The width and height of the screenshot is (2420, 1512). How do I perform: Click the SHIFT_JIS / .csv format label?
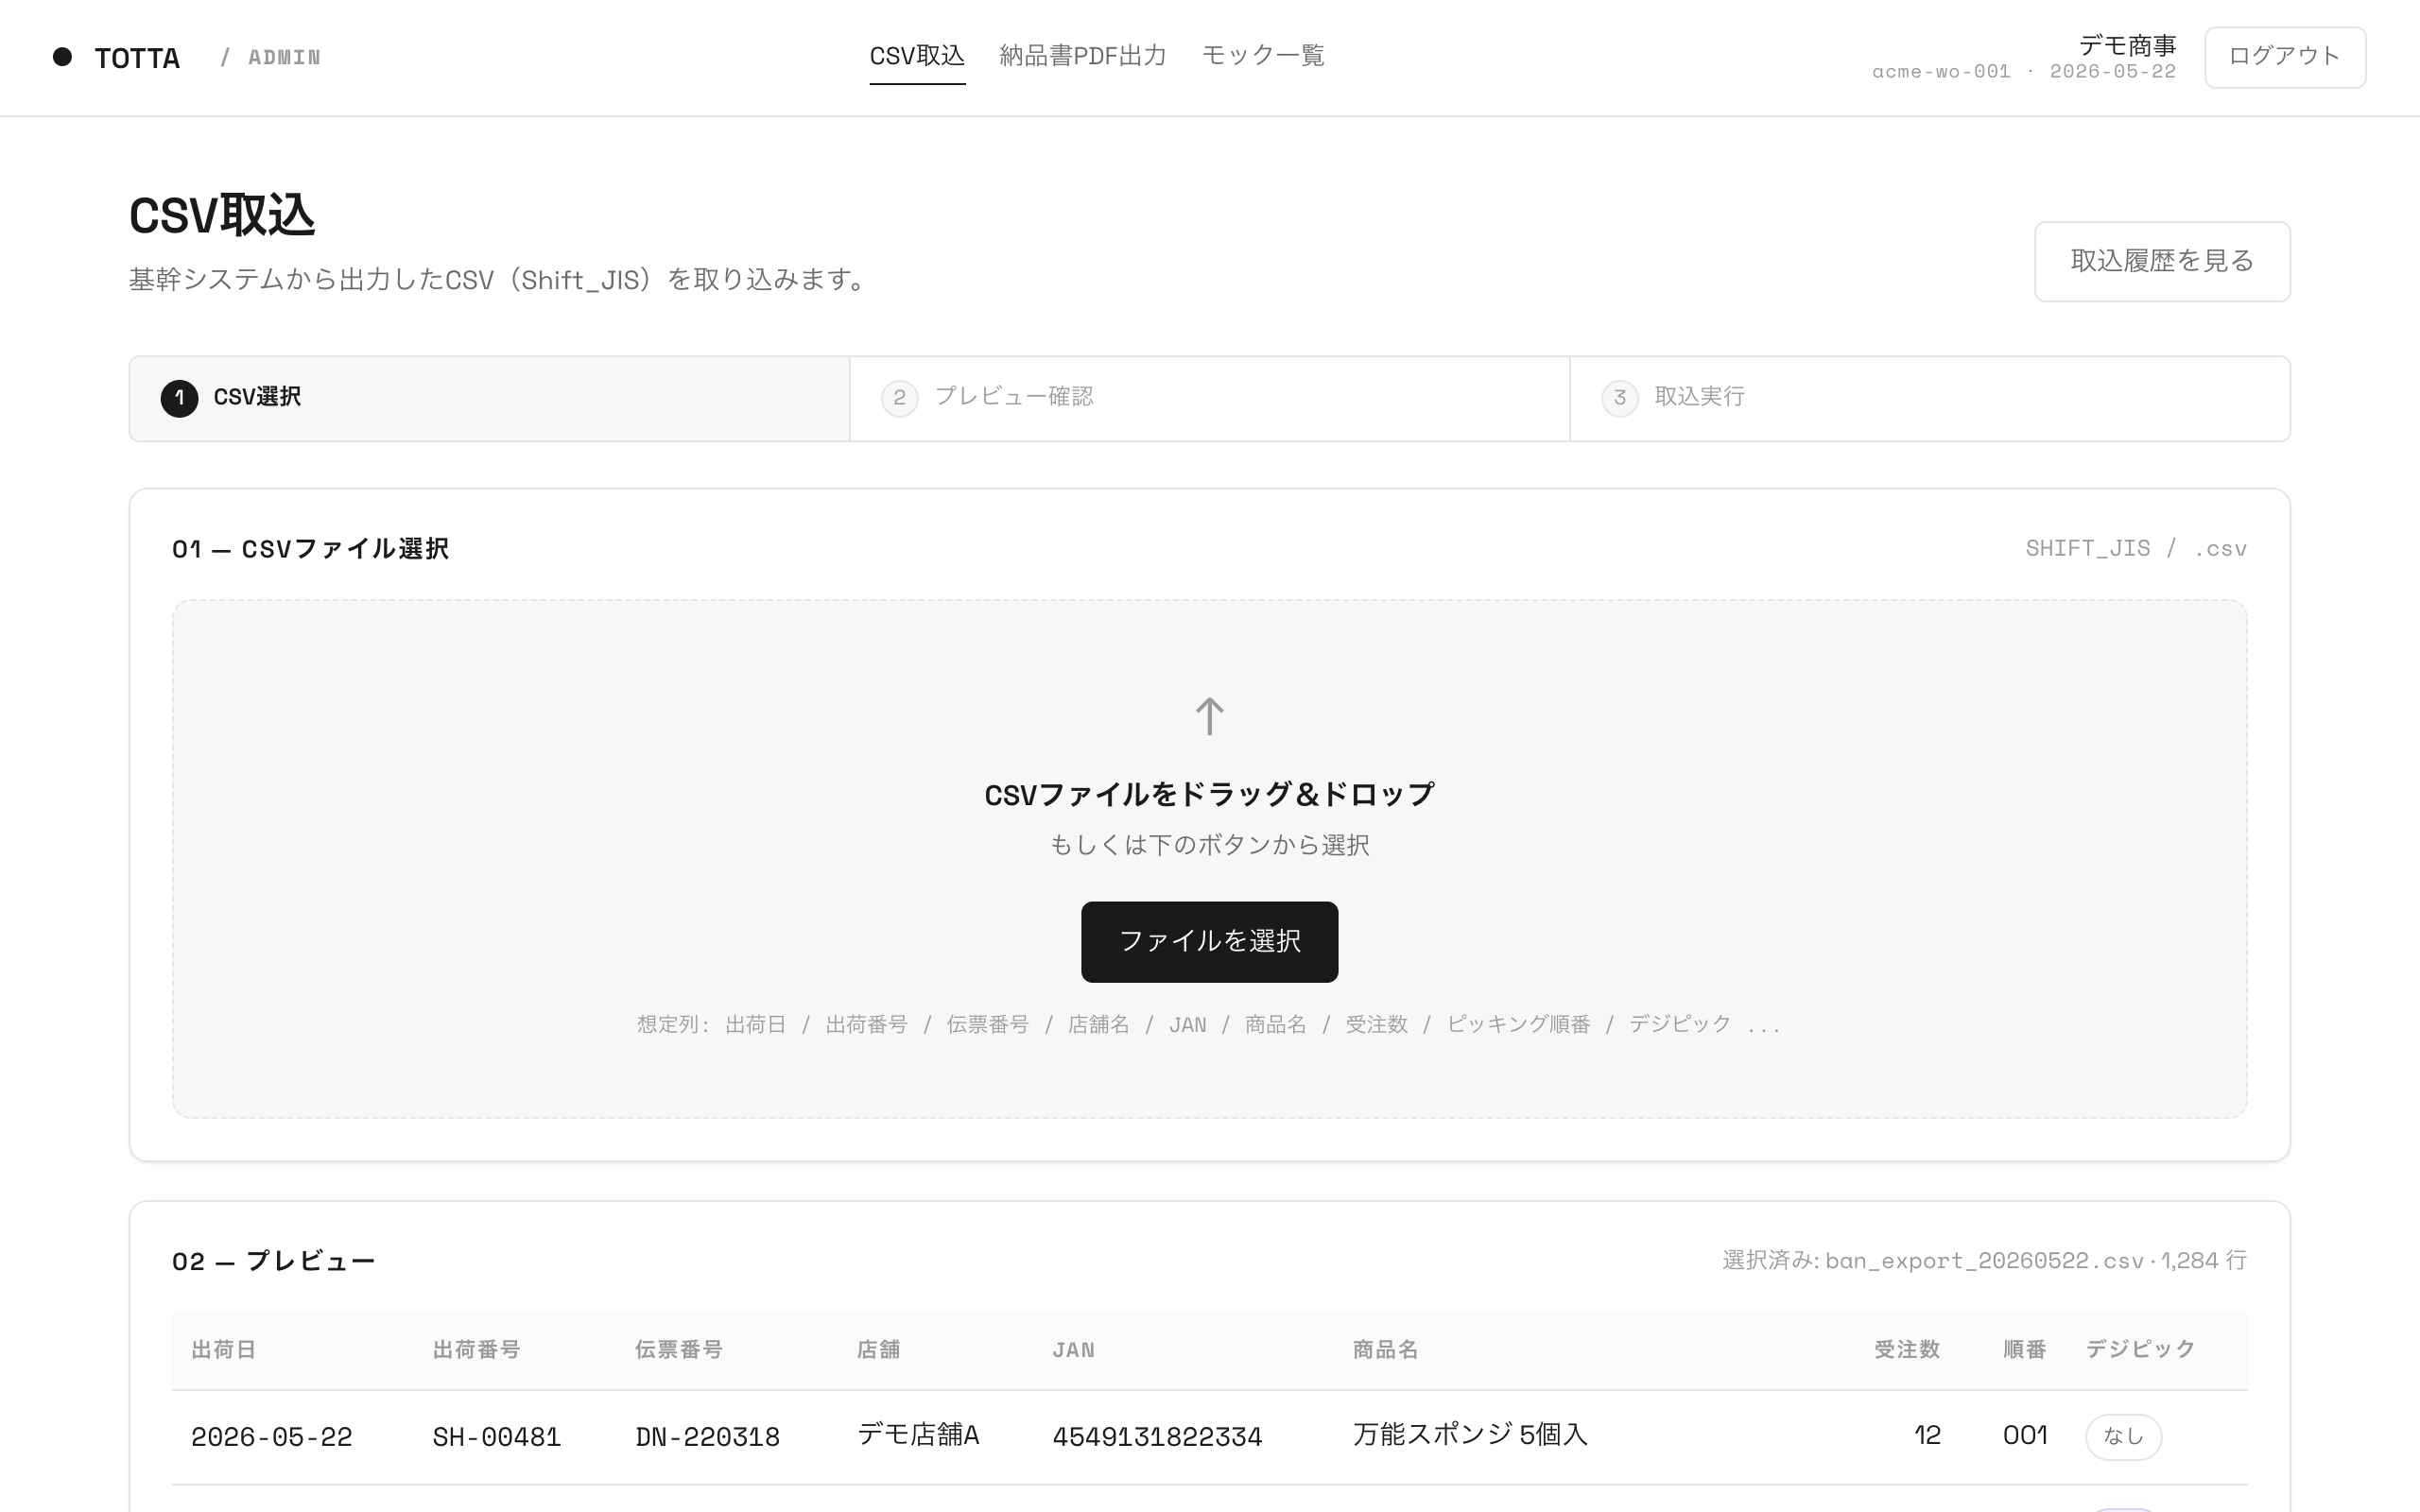tap(2136, 549)
